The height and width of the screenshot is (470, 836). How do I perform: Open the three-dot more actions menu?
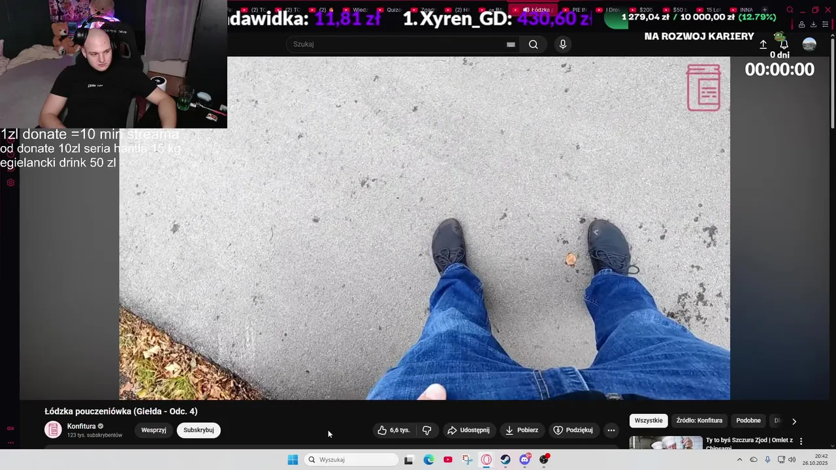click(611, 430)
